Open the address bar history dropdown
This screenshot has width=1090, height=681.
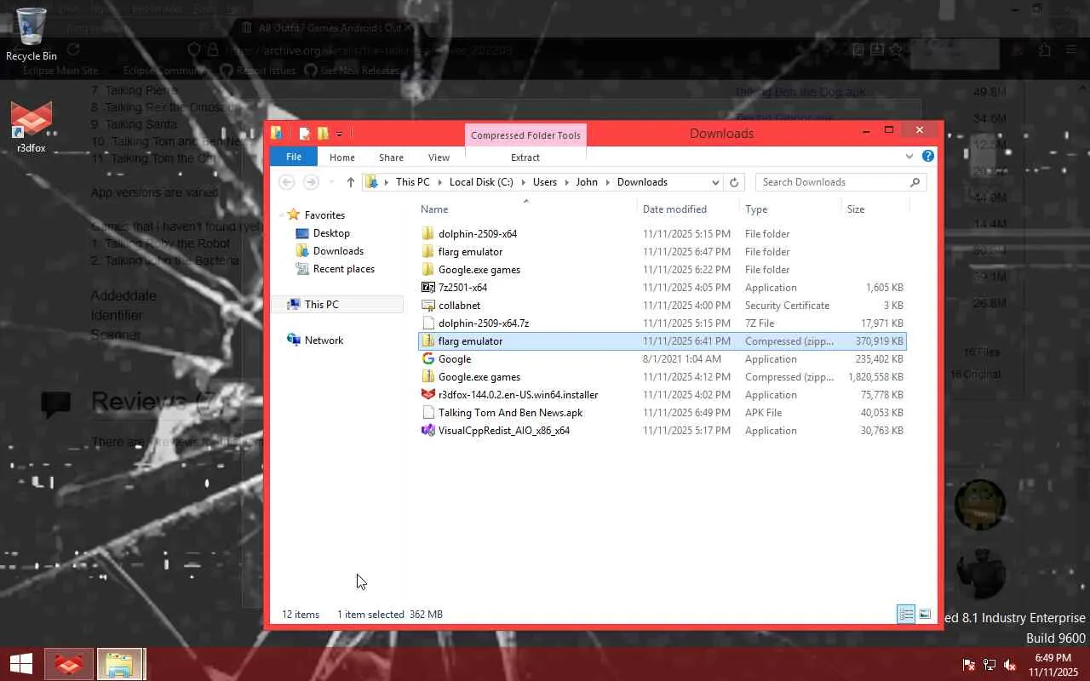pyautogui.click(x=715, y=182)
